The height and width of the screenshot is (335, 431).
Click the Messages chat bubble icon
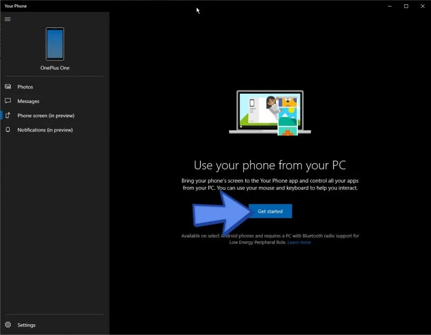[x=8, y=101]
